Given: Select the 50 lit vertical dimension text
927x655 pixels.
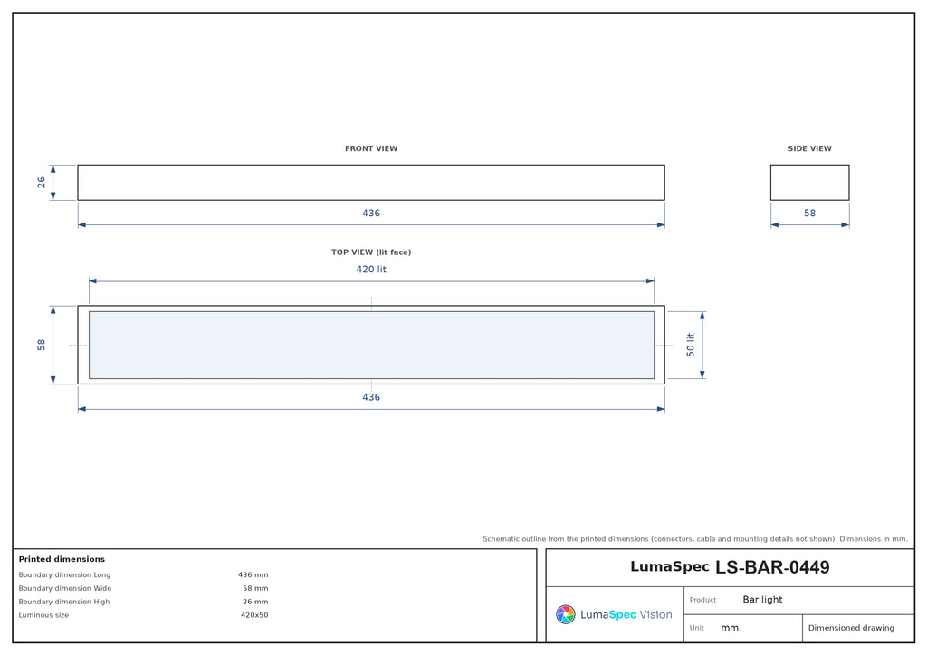Looking at the screenshot, I should tap(691, 345).
